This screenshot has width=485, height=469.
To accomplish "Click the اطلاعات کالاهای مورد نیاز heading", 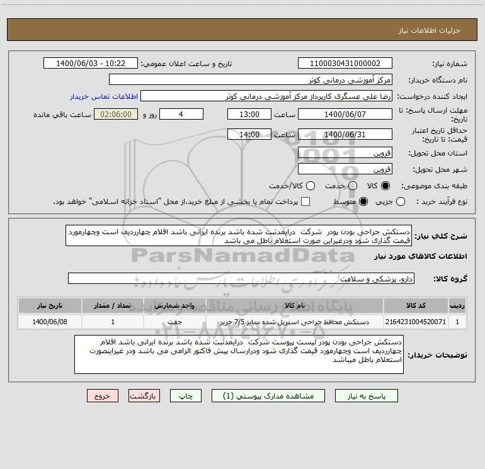I will [420, 256].
